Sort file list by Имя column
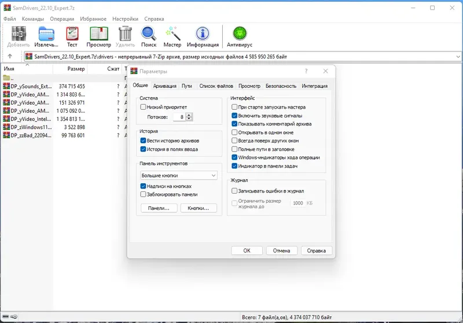The width and height of the screenshot is (463, 323). click(x=27, y=69)
